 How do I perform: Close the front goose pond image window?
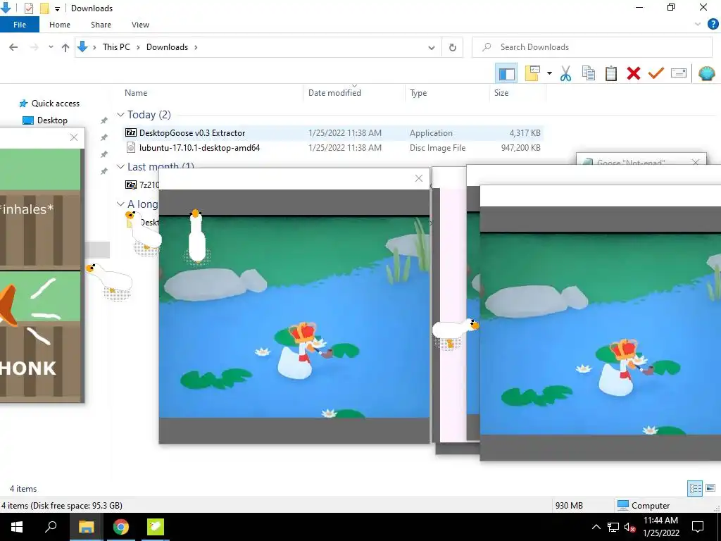(419, 178)
